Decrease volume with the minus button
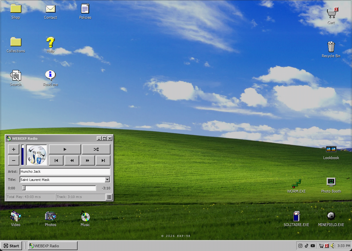The height and width of the screenshot is (251, 352). tap(13, 161)
